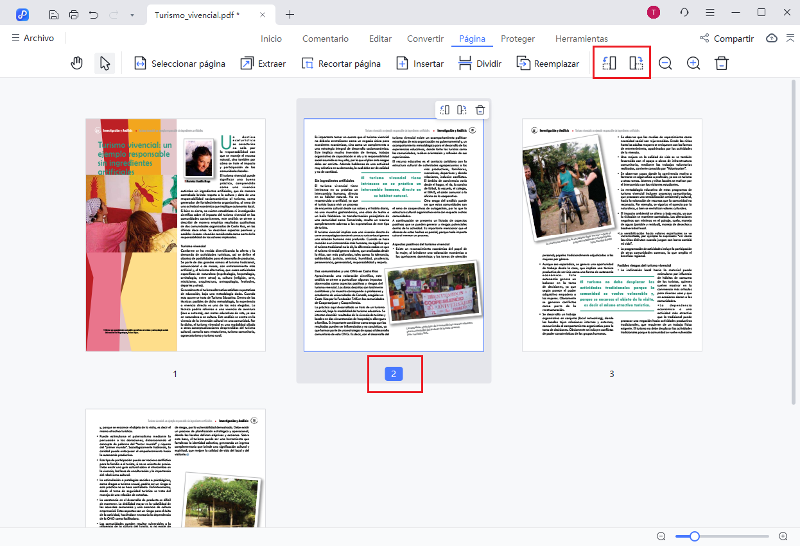Screen dimensions: 800x546
Task: Open the redo history dropdown arrow
Action: coord(133,13)
